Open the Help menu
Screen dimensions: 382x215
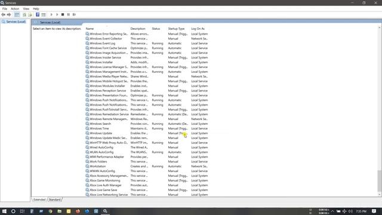36,8
